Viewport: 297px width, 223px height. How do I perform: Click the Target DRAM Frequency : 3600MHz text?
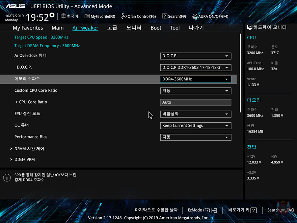pyautogui.click(x=47, y=46)
